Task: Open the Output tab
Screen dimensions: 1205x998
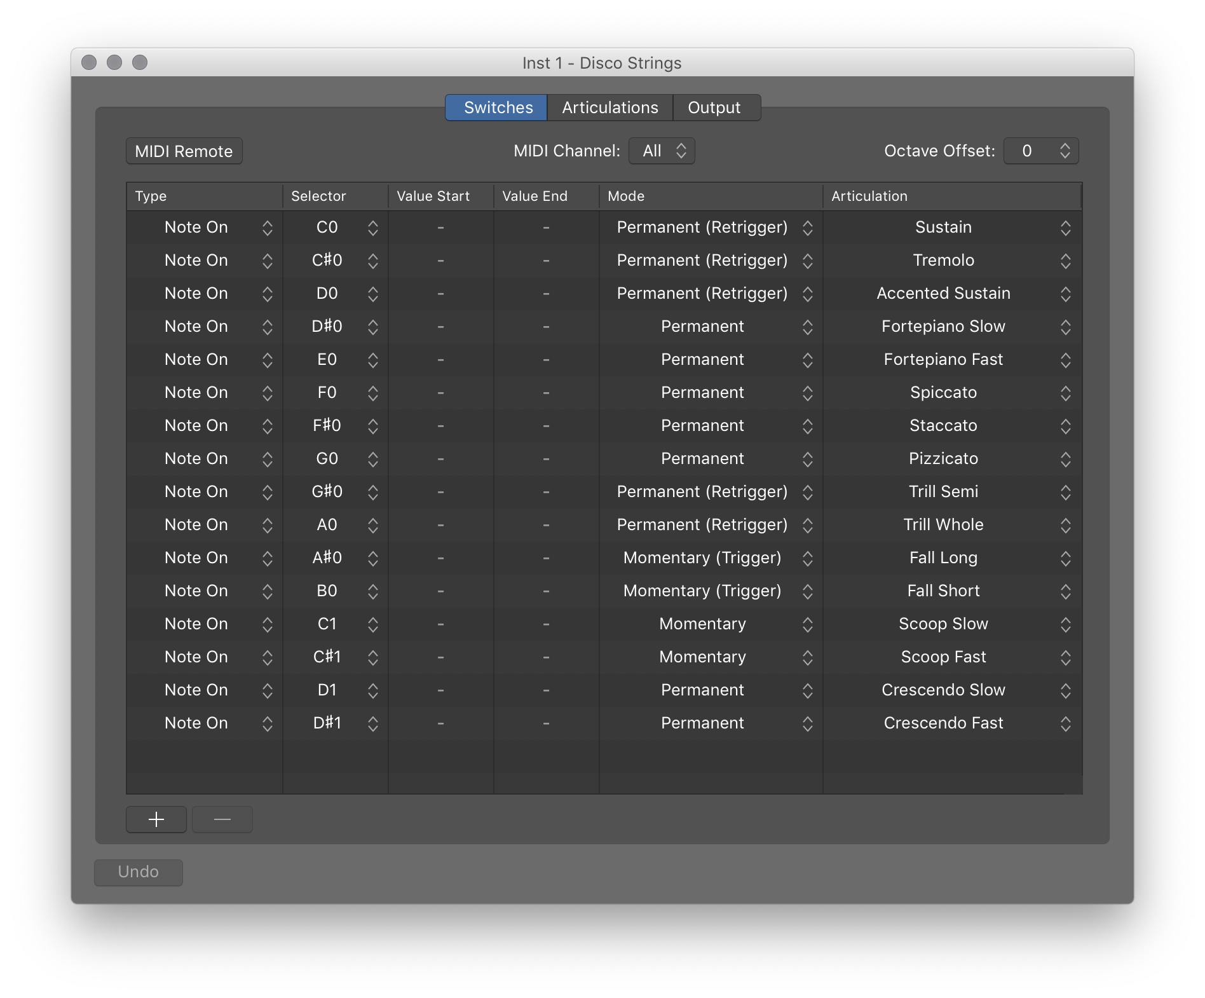Action: pos(714,107)
